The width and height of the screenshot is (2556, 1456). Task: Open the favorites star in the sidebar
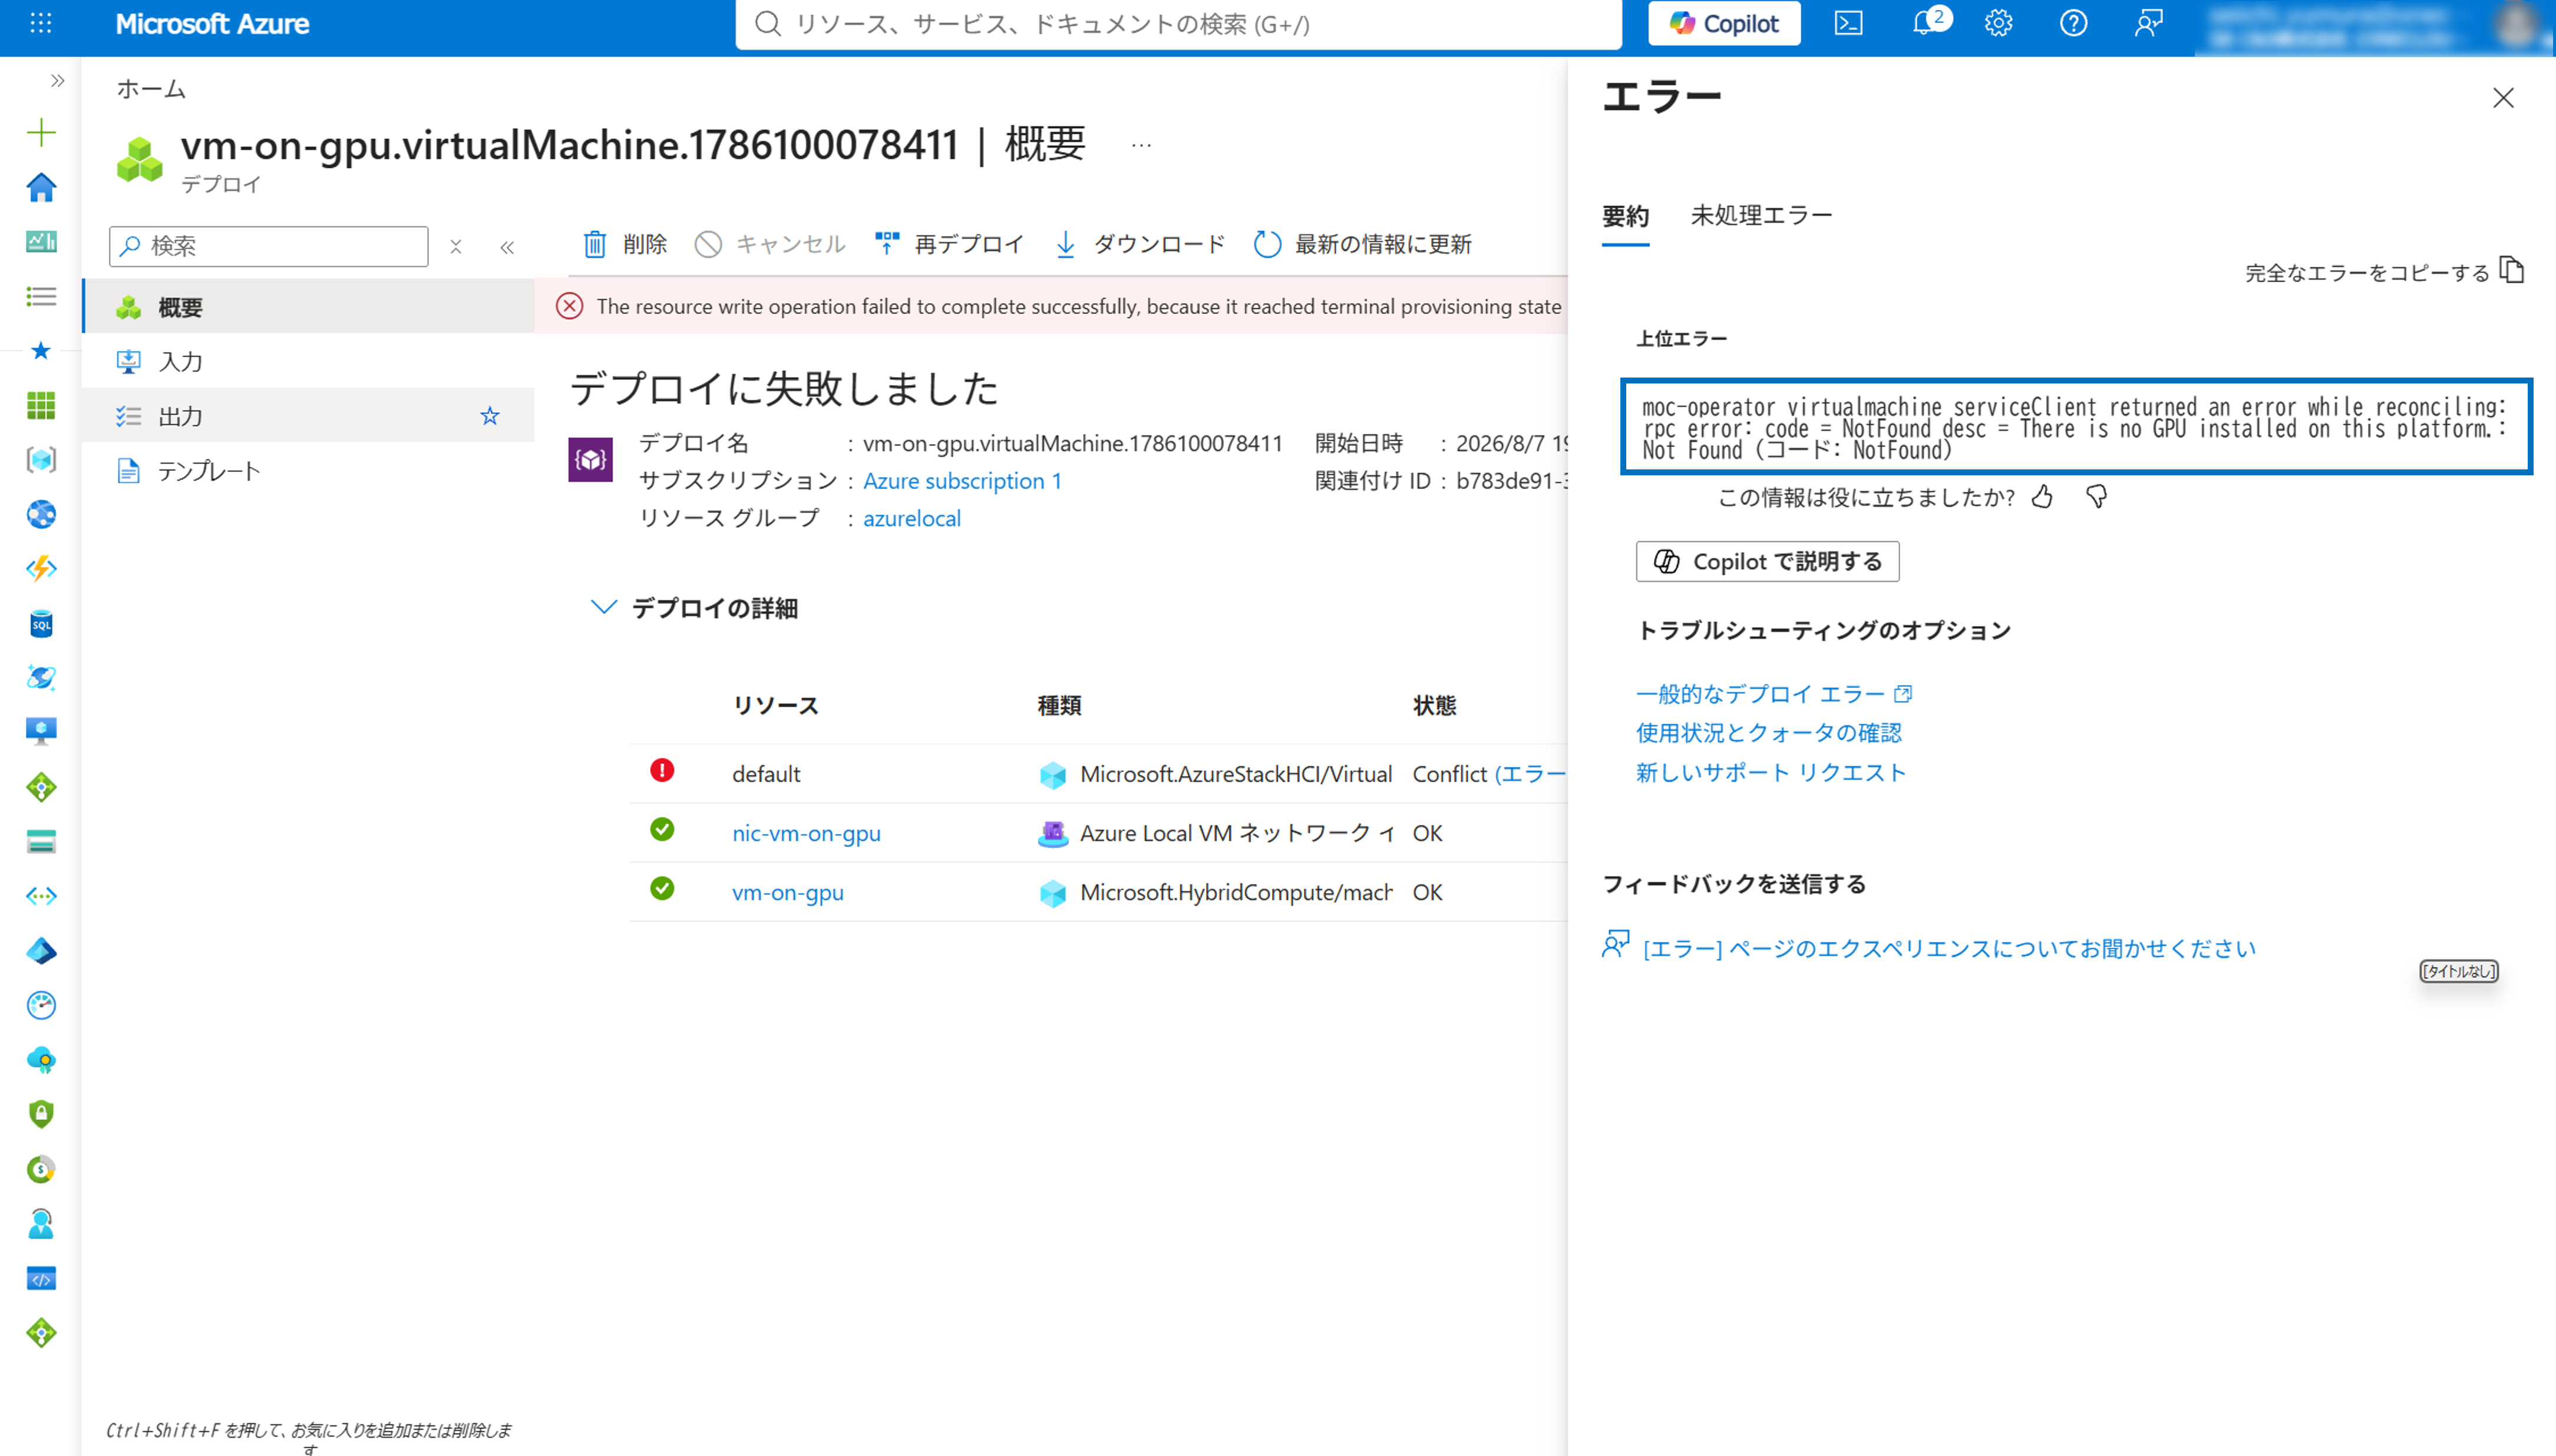pyautogui.click(x=41, y=351)
